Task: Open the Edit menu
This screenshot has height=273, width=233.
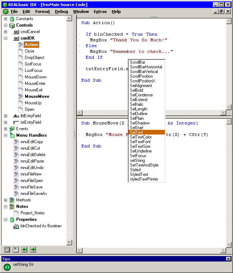Action: tap(27, 12)
